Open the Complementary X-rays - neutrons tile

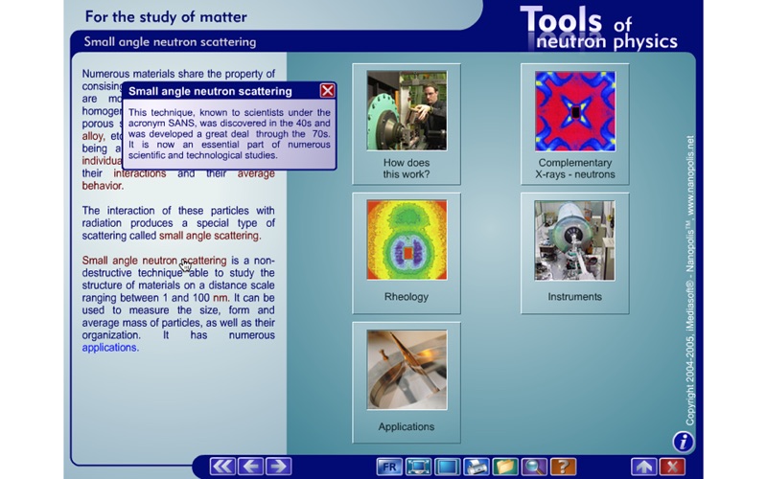pos(574,124)
